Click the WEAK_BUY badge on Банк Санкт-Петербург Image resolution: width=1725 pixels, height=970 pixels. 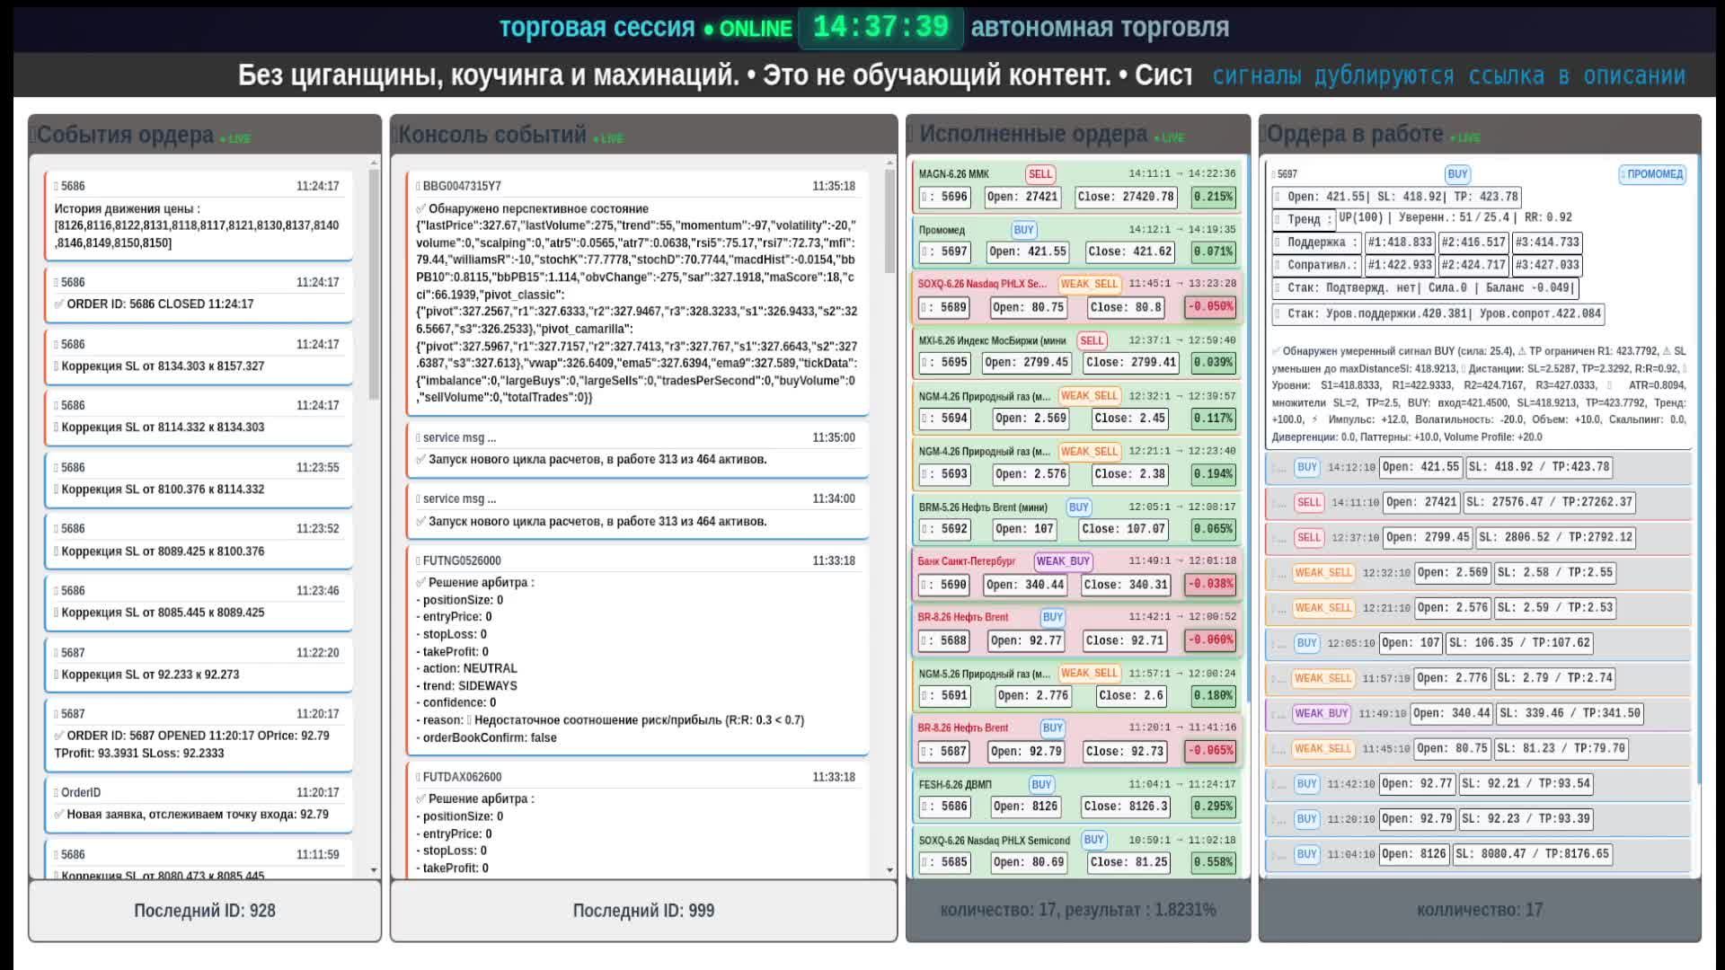(x=1063, y=561)
